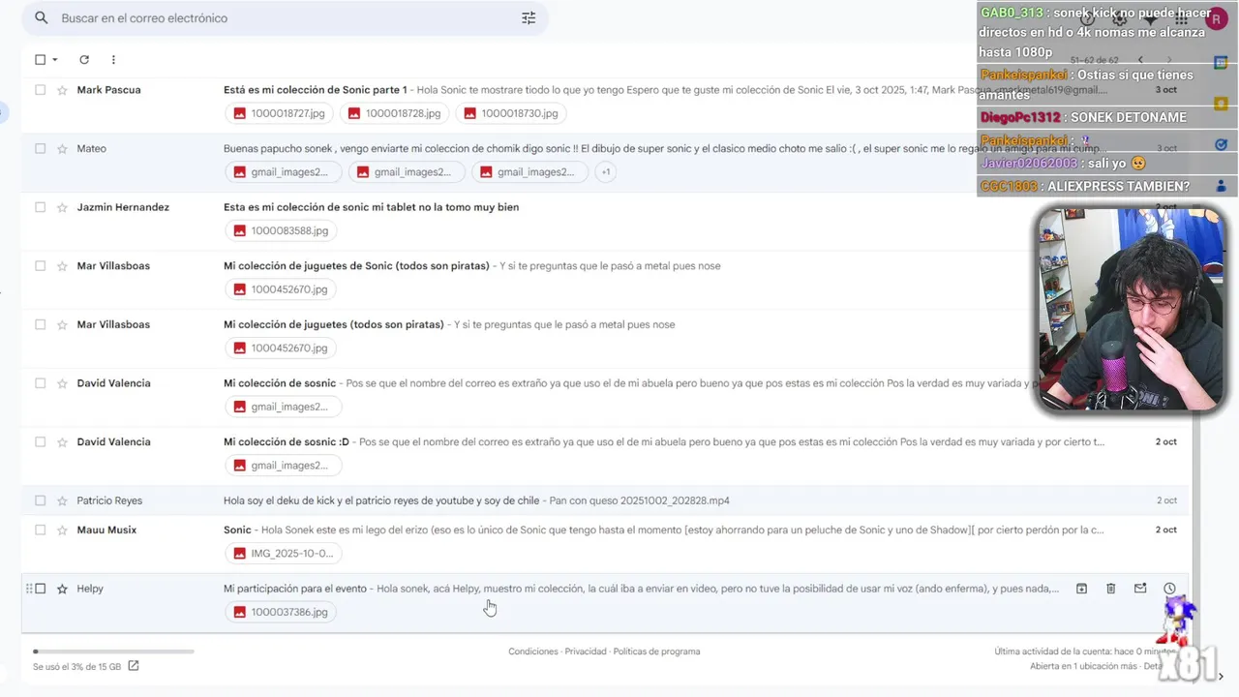The image size is (1239, 697).
Task: Open the 1000083588.jpg attachment chip
Action: click(x=281, y=230)
